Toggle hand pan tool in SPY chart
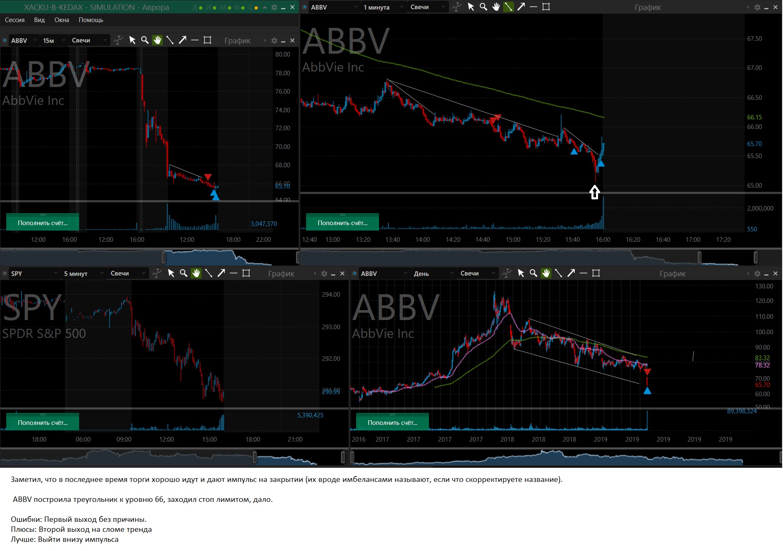Image resolution: width=783 pixels, height=551 pixels. (x=196, y=273)
